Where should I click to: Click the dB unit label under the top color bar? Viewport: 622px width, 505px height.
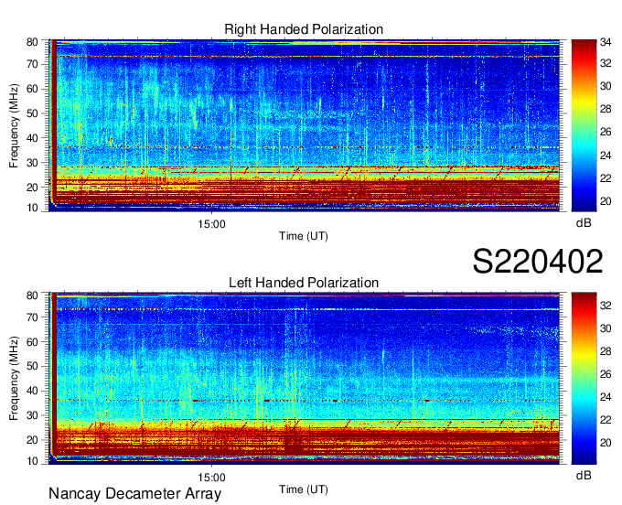point(584,223)
